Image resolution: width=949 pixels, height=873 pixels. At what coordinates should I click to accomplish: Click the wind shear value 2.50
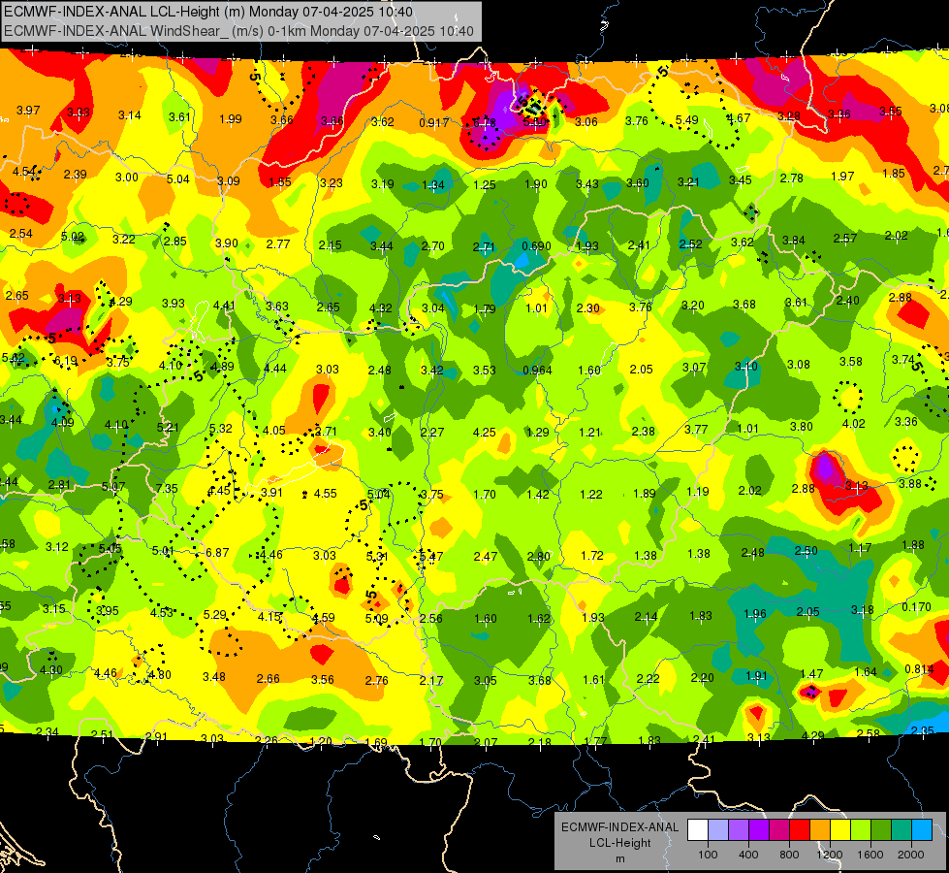(x=806, y=551)
